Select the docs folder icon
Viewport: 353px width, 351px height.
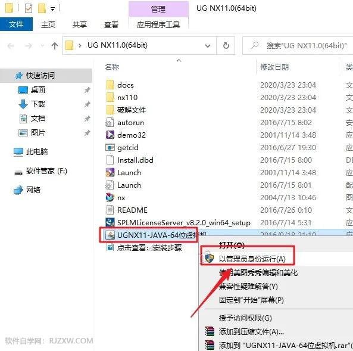(110, 85)
